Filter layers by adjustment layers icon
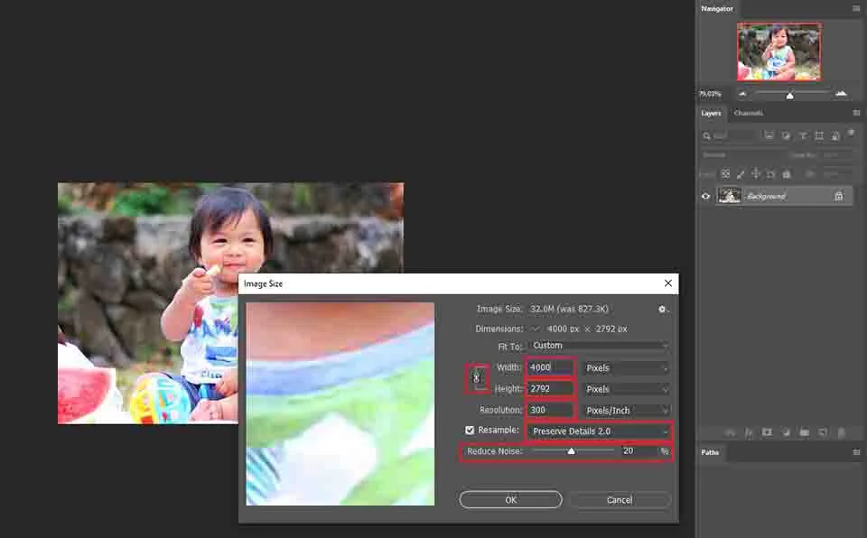Viewport: 867px width, 538px height. click(x=786, y=135)
